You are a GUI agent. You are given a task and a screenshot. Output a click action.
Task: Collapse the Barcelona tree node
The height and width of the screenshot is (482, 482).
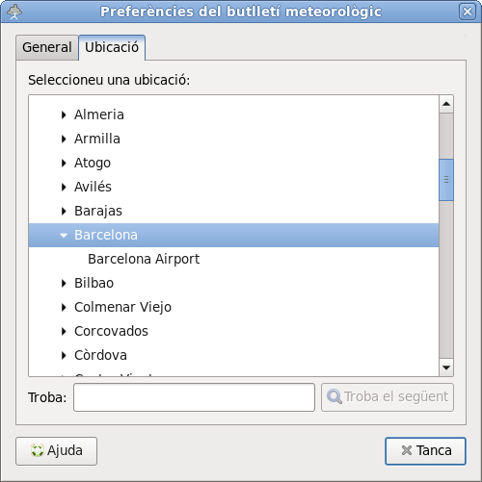[64, 236]
